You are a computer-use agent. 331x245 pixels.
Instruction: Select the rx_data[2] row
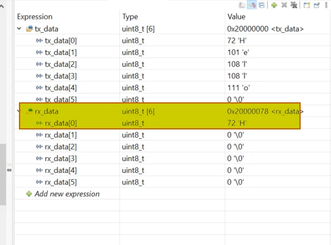[x=172, y=146]
